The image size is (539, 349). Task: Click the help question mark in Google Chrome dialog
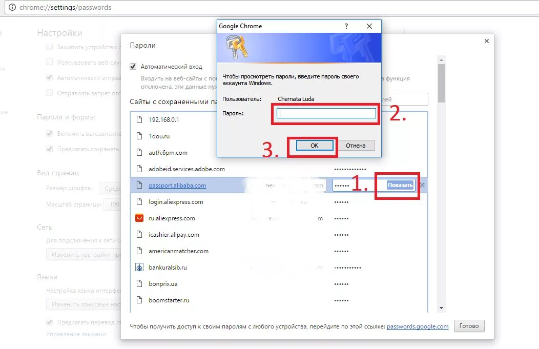coord(346,26)
